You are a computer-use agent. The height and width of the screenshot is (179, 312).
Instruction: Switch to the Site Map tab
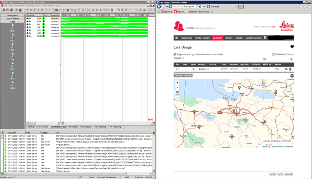tap(31, 126)
